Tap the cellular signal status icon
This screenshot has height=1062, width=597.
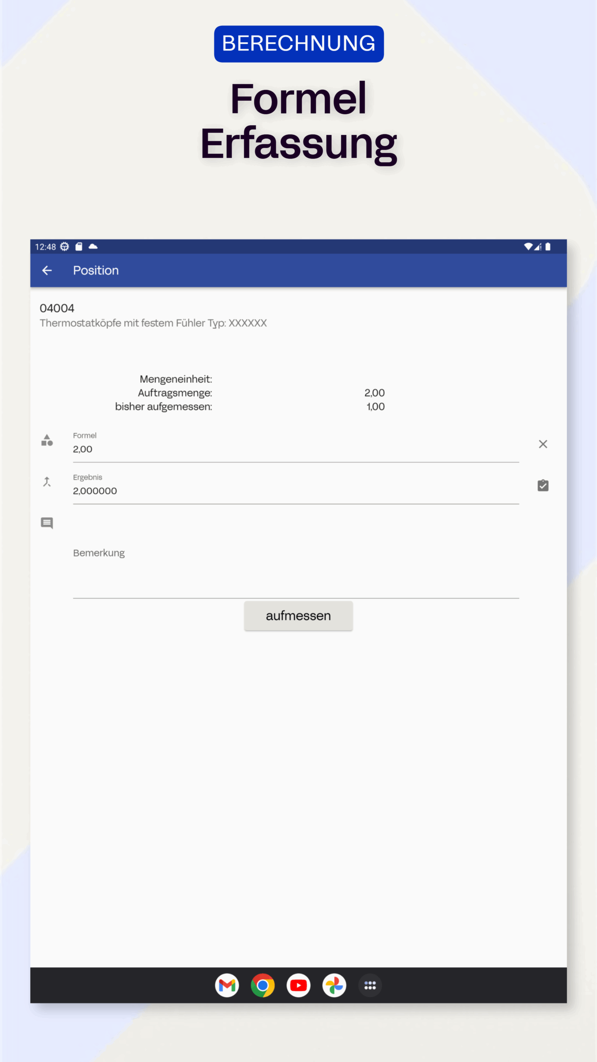pyautogui.click(x=538, y=246)
